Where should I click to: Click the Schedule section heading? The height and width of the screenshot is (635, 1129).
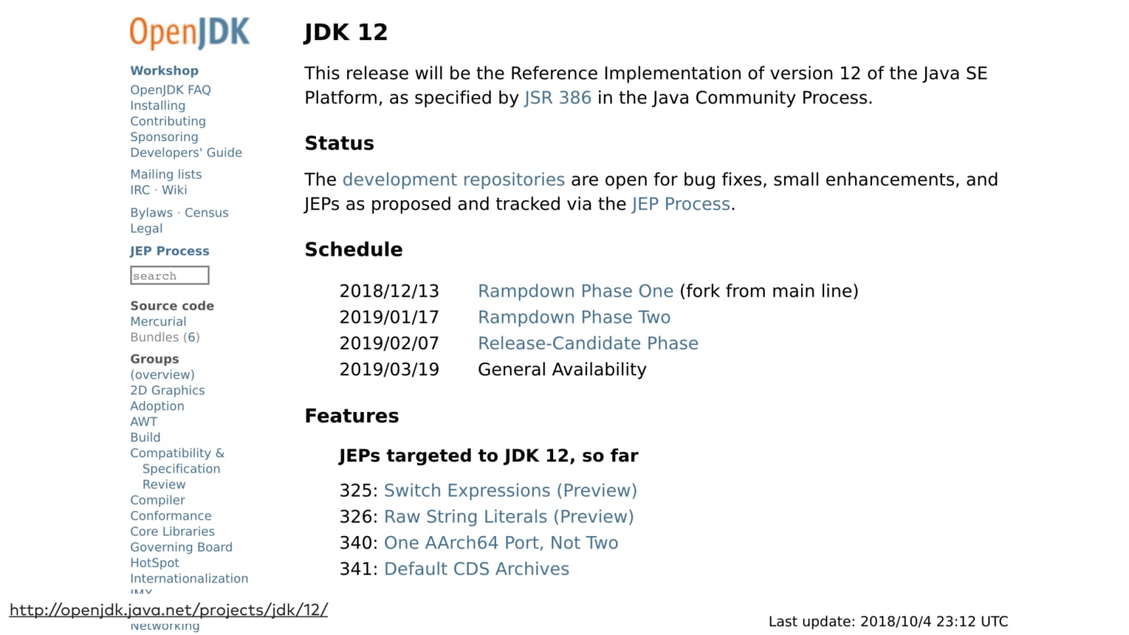pos(354,250)
